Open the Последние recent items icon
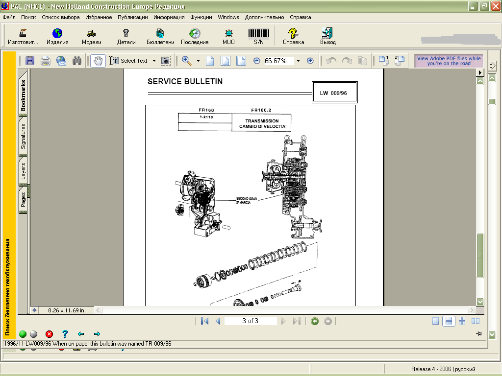 195,36
